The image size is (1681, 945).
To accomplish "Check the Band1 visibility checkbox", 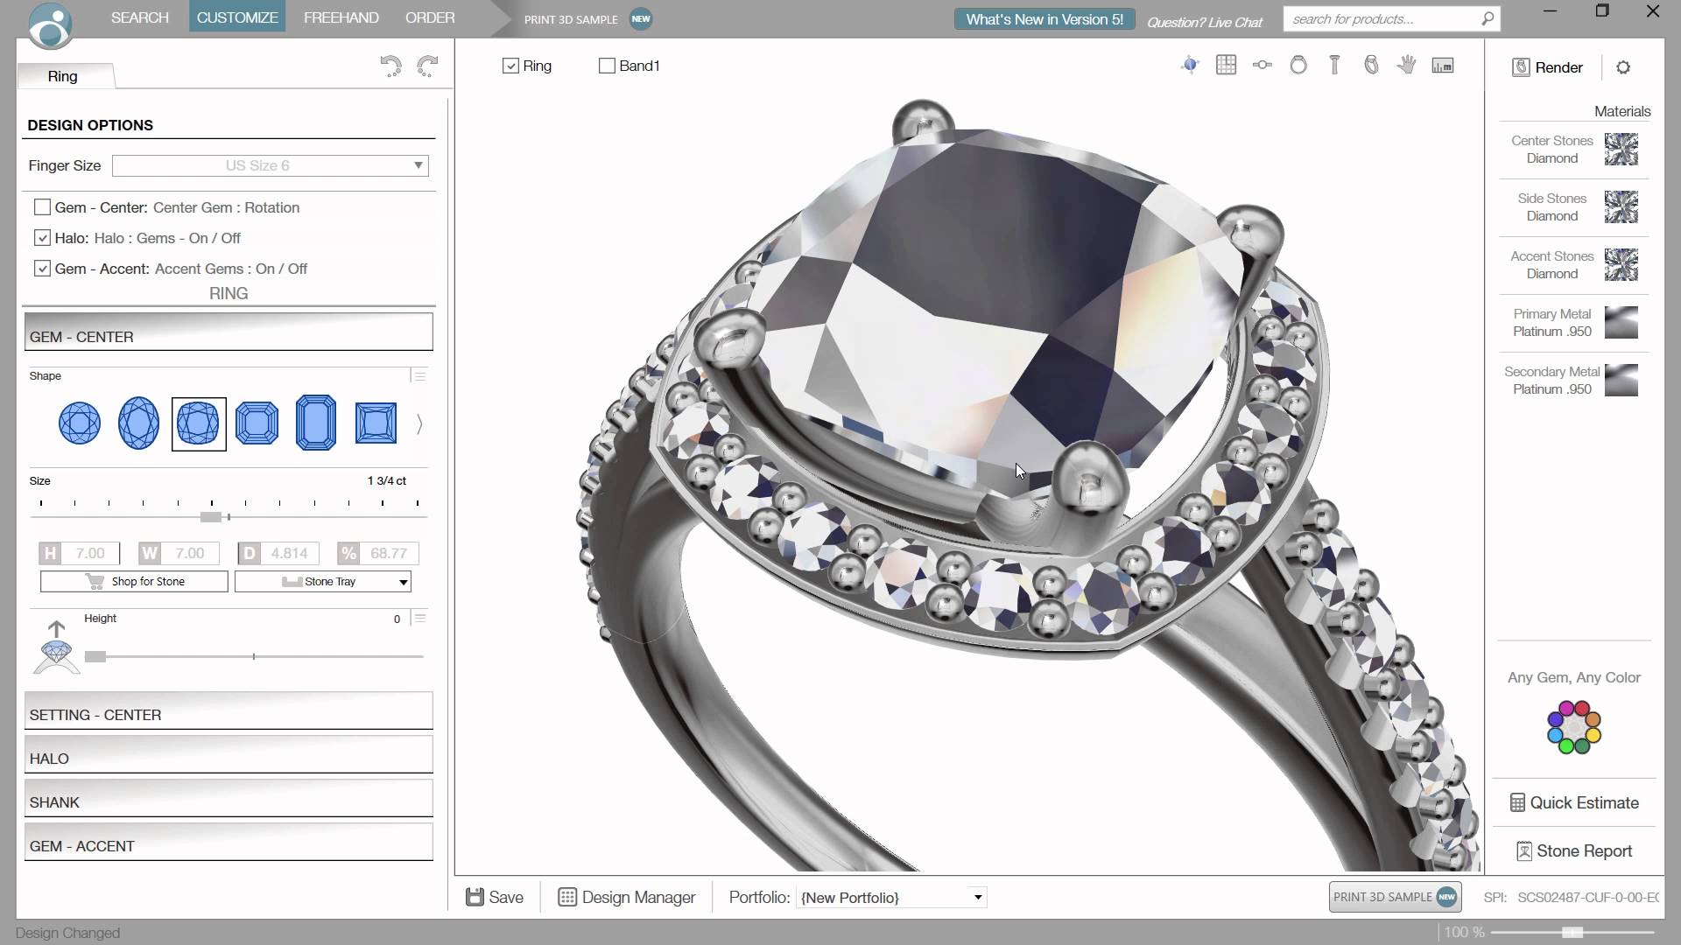I will coord(607,66).
